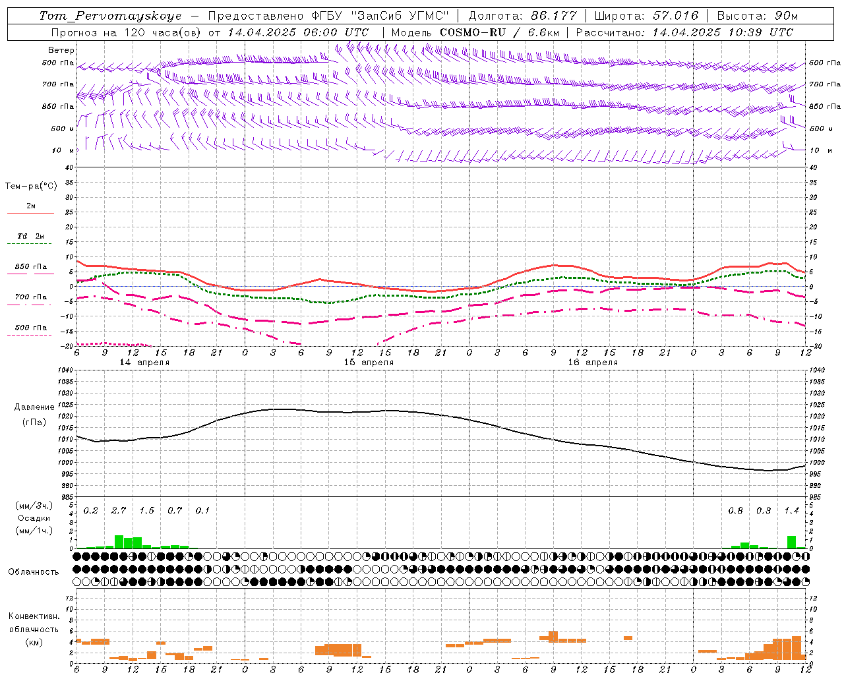
Task: Click the 14 апреля date label
Action: [144, 363]
